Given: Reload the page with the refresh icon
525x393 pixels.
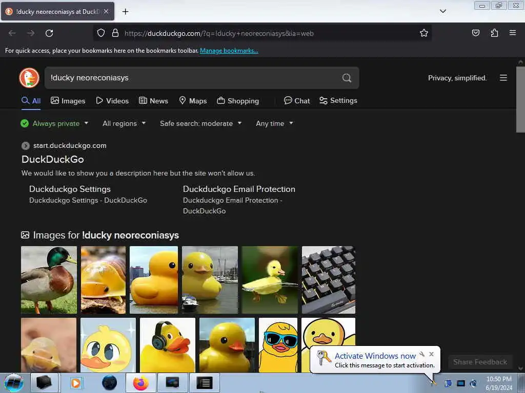Looking at the screenshot, I should coord(49,33).
